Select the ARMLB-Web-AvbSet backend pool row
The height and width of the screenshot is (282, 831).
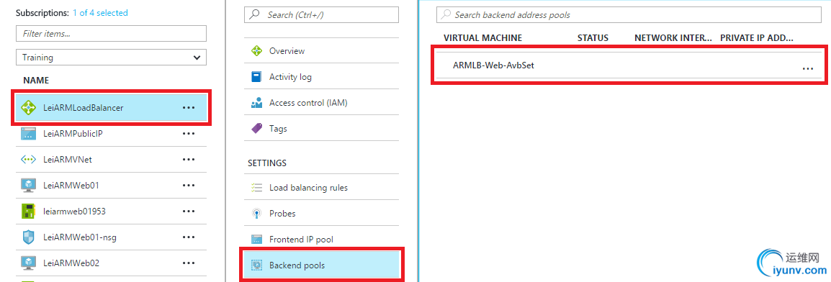(x=630, y=65)
